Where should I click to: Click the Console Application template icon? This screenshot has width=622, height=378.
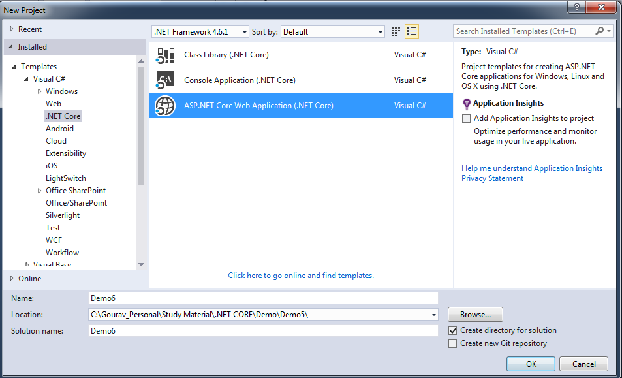coord(165,80)
